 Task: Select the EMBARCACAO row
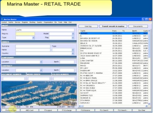click(114, 48)
